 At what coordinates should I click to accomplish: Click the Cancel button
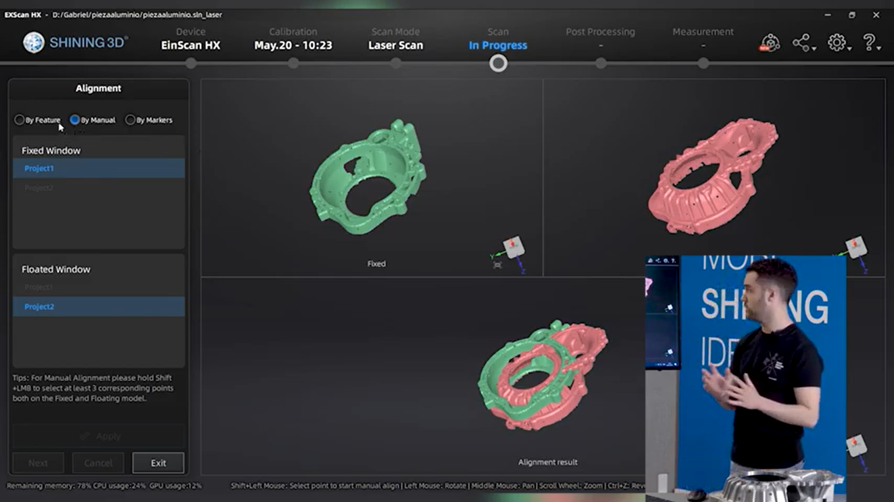pyautogui.click(x=98, y=463)
